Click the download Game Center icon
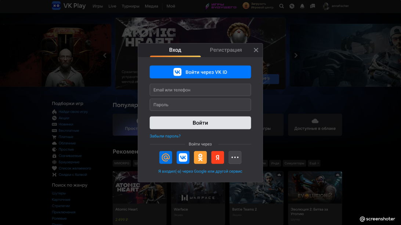 246,6
